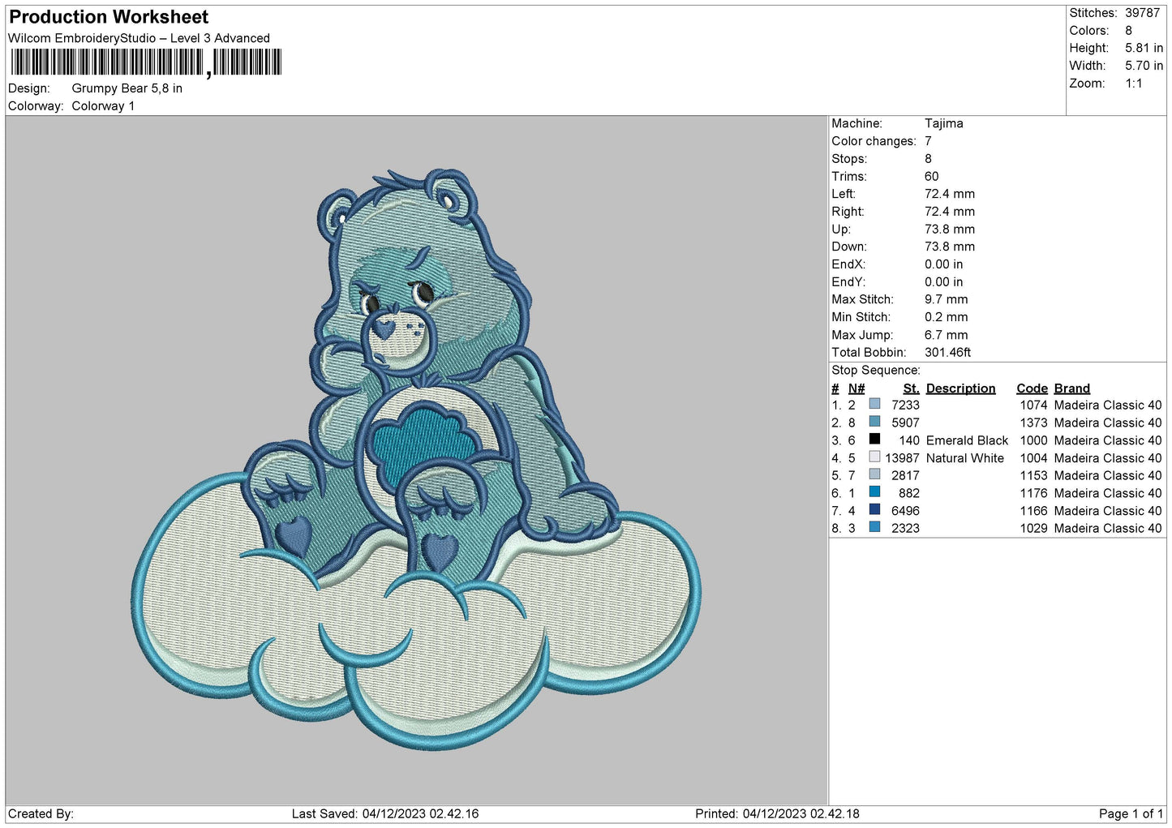Click the Colors value 8
The width and height of the screenshot is (1172, 828).
(1128, 31)
